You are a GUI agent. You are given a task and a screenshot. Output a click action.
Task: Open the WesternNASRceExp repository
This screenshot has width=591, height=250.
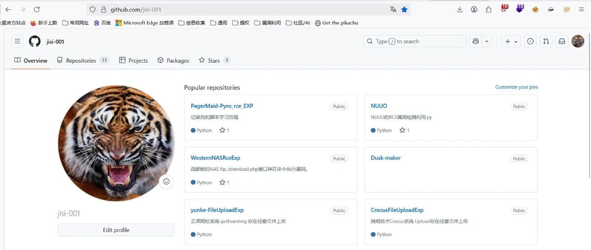click(x=215, y=158)
